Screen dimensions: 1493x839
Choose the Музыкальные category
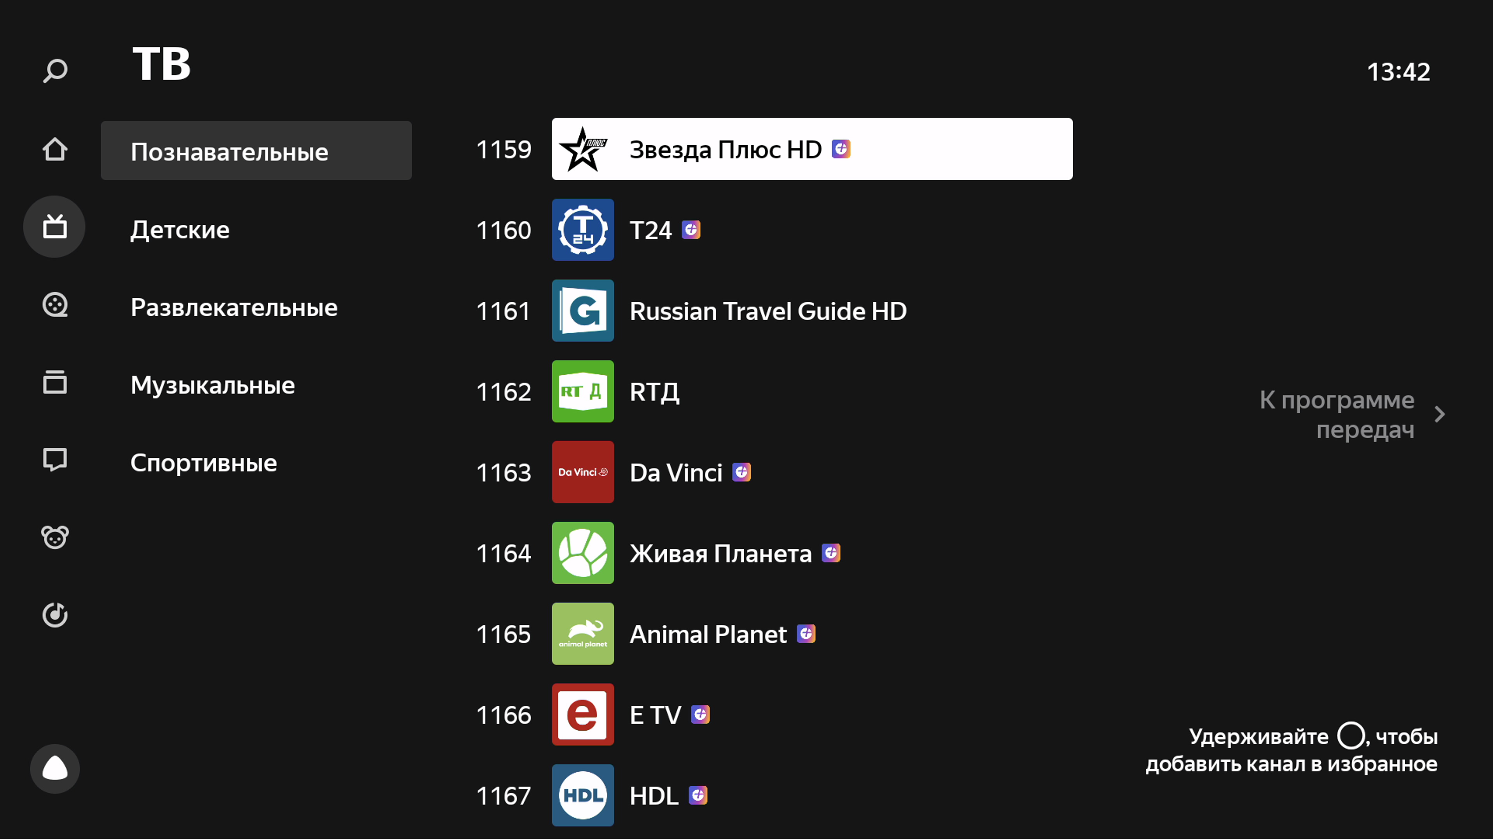pyautogui.click(x=213, y=385)
